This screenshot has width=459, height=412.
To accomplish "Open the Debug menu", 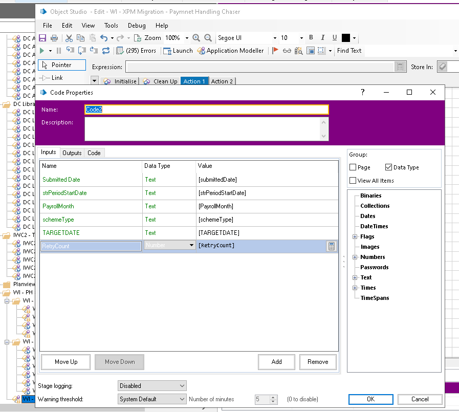I will [137, 26].
